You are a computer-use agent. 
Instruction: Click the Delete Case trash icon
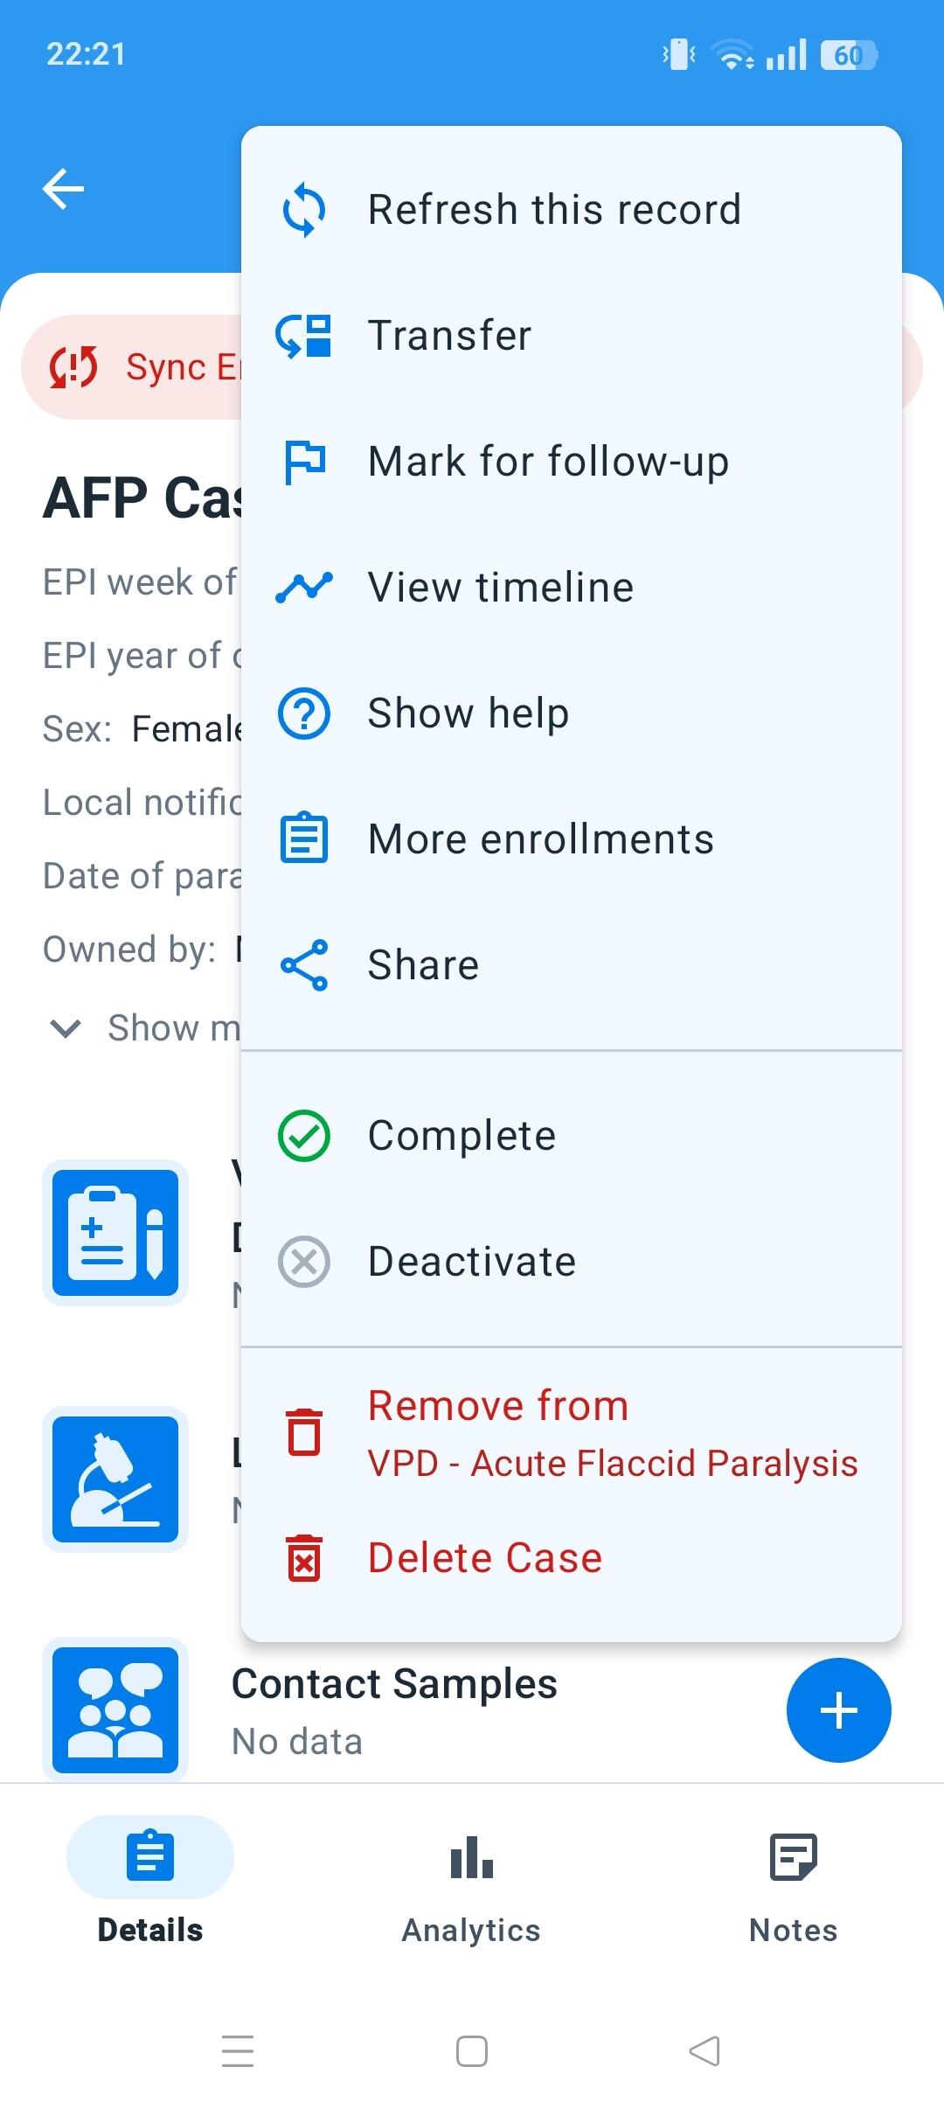point(303,1558)
